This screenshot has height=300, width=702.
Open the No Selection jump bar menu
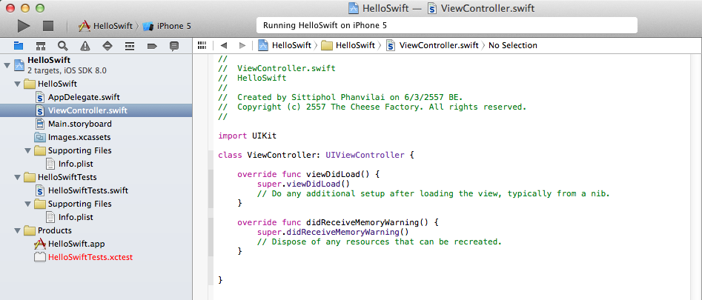click(513, 45)
